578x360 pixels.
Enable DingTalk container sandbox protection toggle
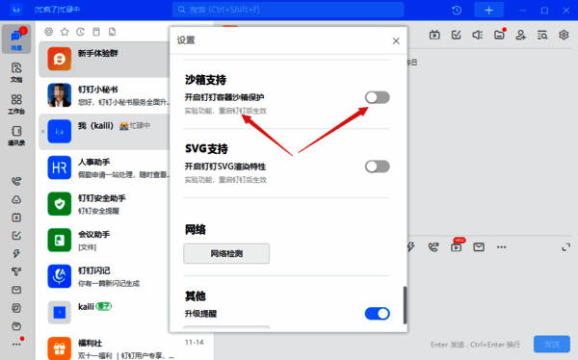click(x=377, y=97)
